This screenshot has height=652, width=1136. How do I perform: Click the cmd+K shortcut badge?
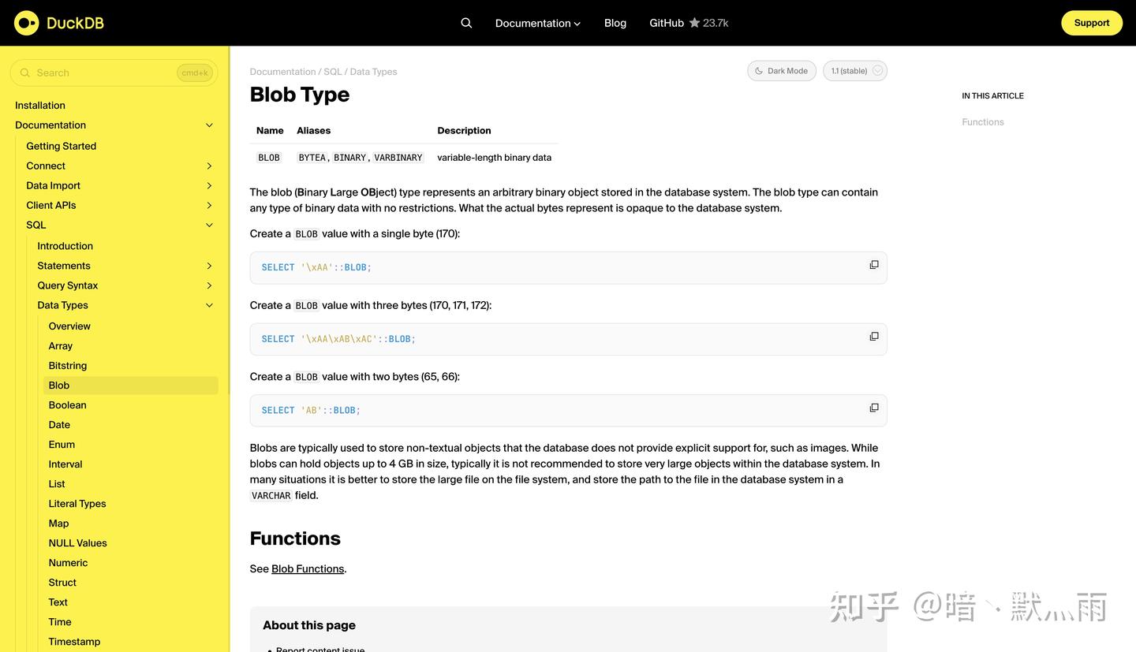195,72
